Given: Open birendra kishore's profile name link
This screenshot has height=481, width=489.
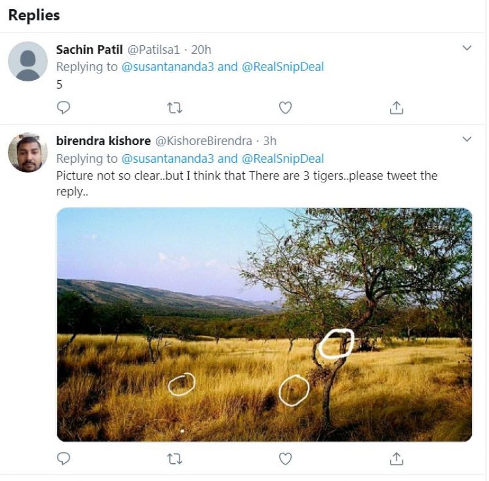Looking at the screenshot, I should [103, 141].
